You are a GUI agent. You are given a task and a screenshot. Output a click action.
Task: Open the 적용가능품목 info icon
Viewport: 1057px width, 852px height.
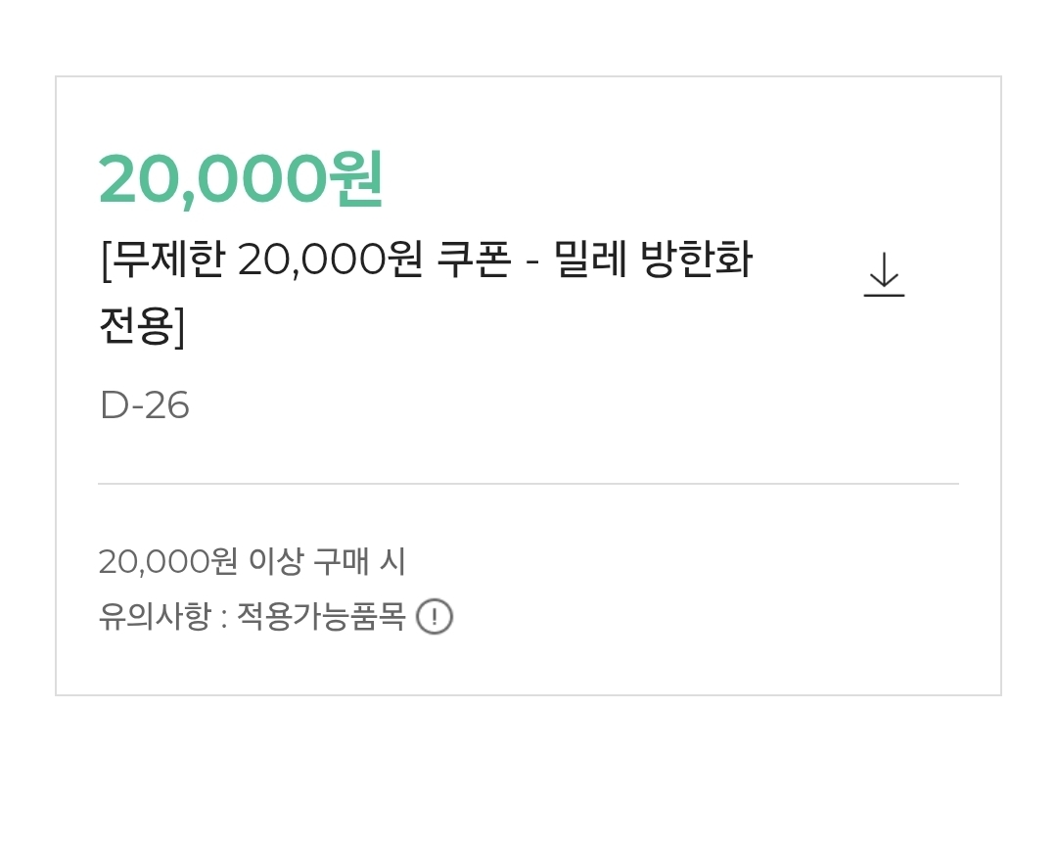tap(435, 617)
